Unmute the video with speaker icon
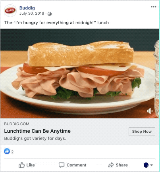This screenshot has width=160, height=172. pos(150,111)
